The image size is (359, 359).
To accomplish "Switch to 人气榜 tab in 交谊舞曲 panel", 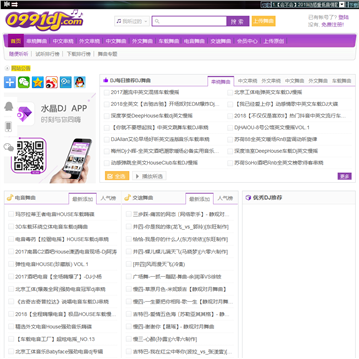I will pyautogui.click(x=225, y=198).
